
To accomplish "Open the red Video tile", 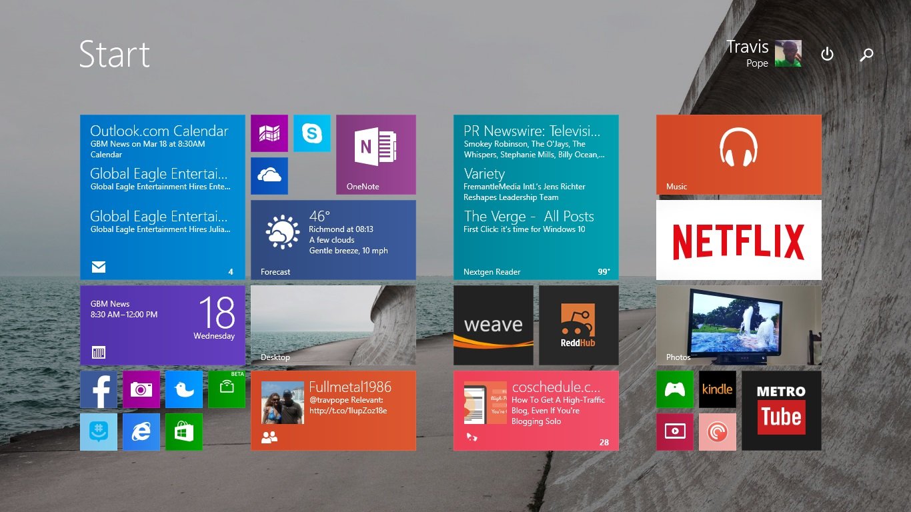I will [675, 432].
